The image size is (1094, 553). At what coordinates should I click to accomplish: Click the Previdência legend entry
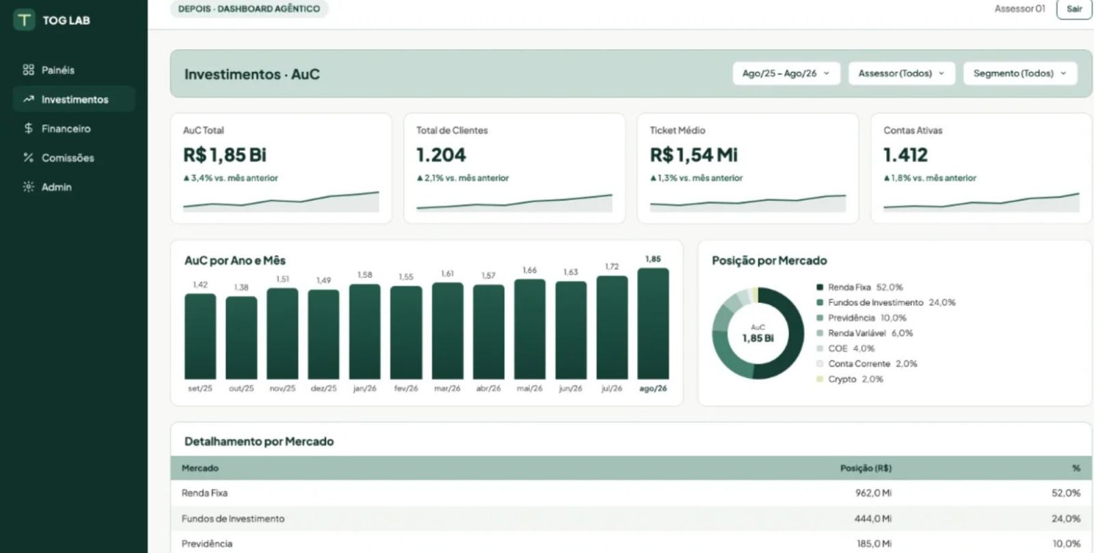click(862, 318)
